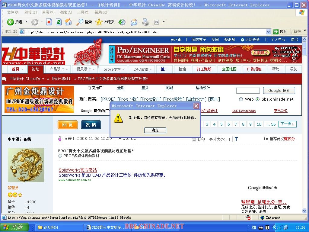
Task: Click the blue tray expand arrow icon
Action: point(275,227)
